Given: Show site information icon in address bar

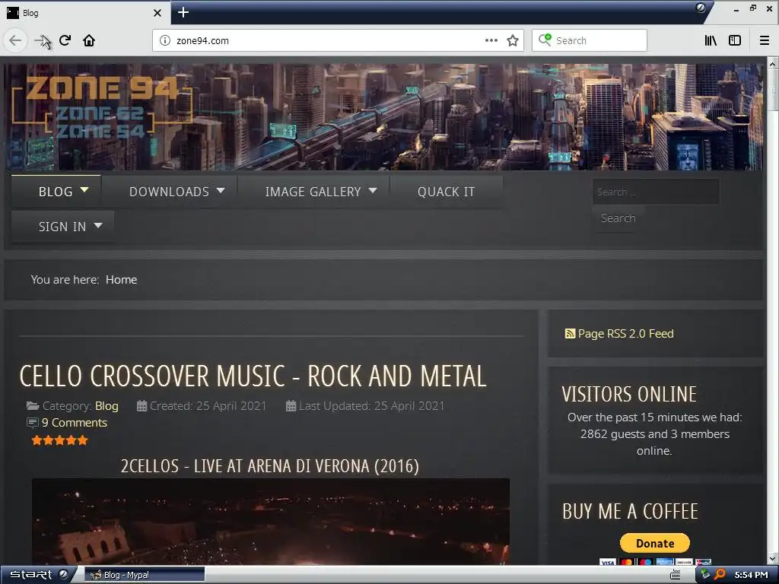Looking at the screenshot, I should click(x=165, y=41).
